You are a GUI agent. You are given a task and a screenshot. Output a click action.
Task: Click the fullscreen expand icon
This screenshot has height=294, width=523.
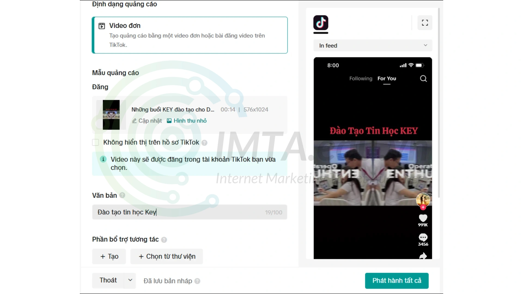425,22
